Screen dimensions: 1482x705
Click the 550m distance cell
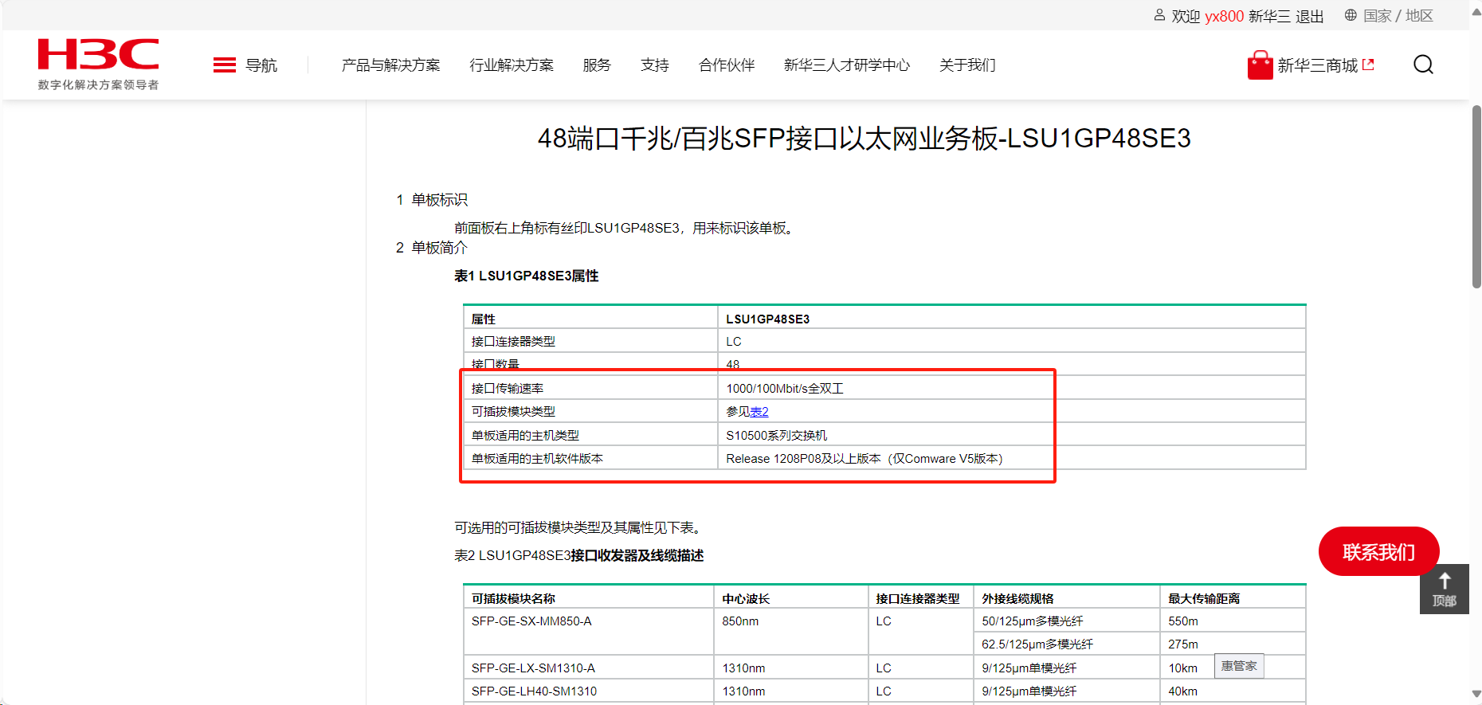tap(1233, 621)
